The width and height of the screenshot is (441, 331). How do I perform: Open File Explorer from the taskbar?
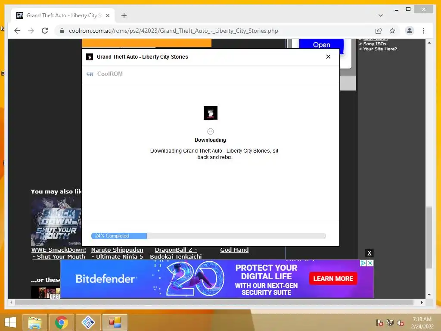(34, 322)
